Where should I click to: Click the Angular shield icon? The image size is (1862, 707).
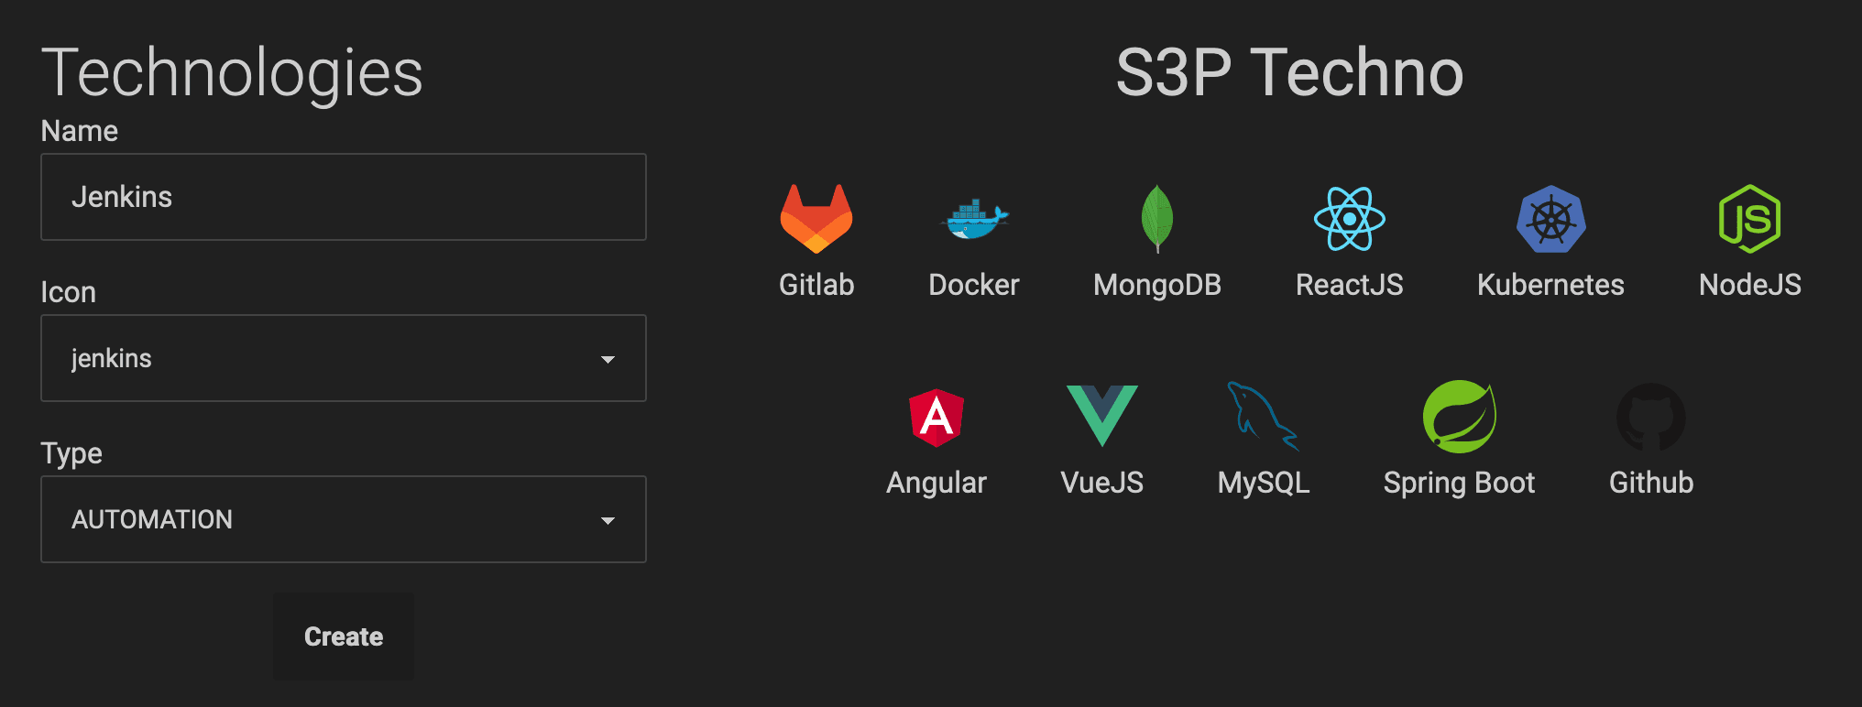tap(936, 418)
